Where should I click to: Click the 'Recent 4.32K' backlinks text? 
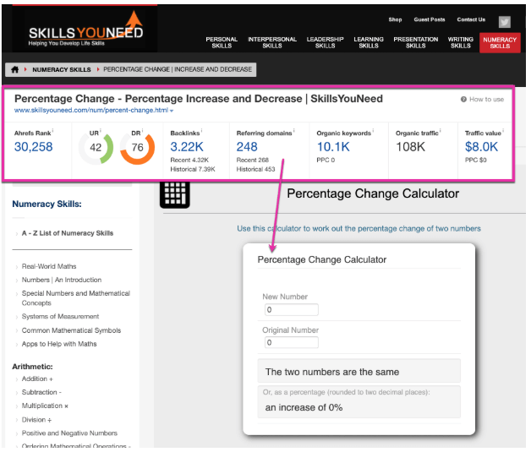click(189, 160)
